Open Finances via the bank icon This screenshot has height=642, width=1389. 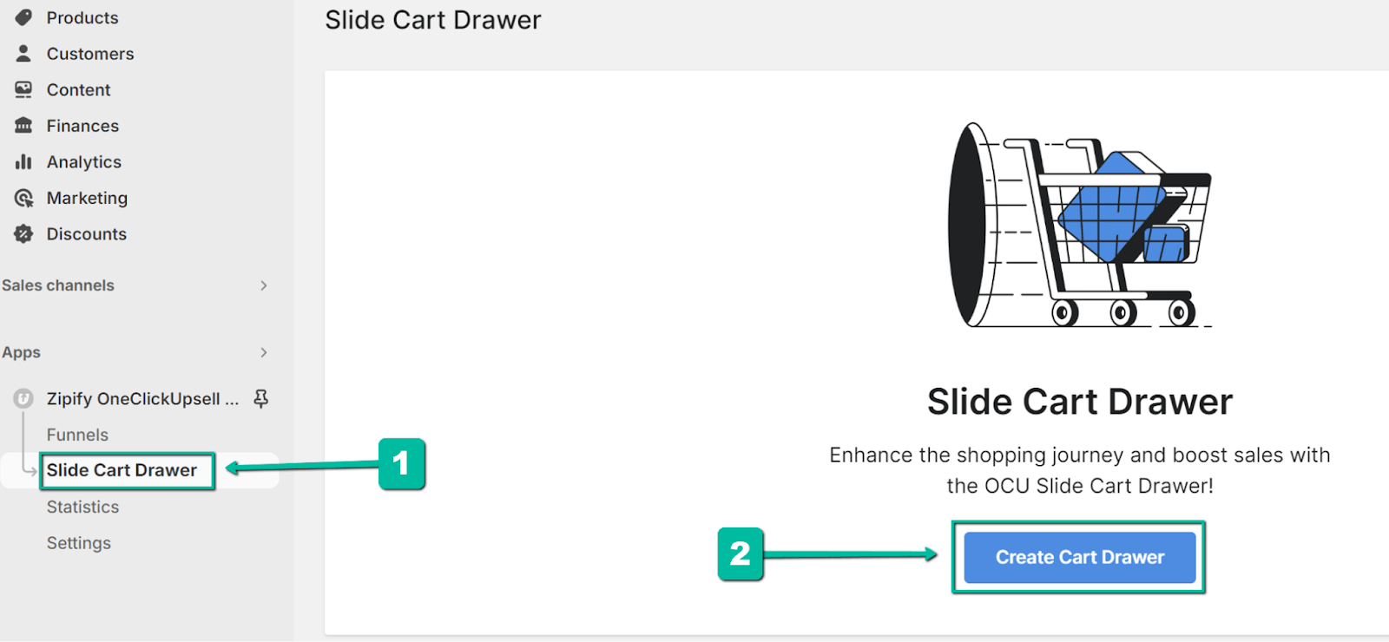click(23, 125)
